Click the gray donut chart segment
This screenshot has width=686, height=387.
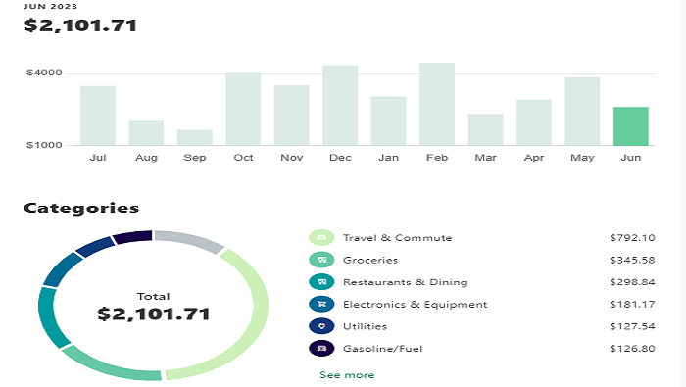[191, 240]
